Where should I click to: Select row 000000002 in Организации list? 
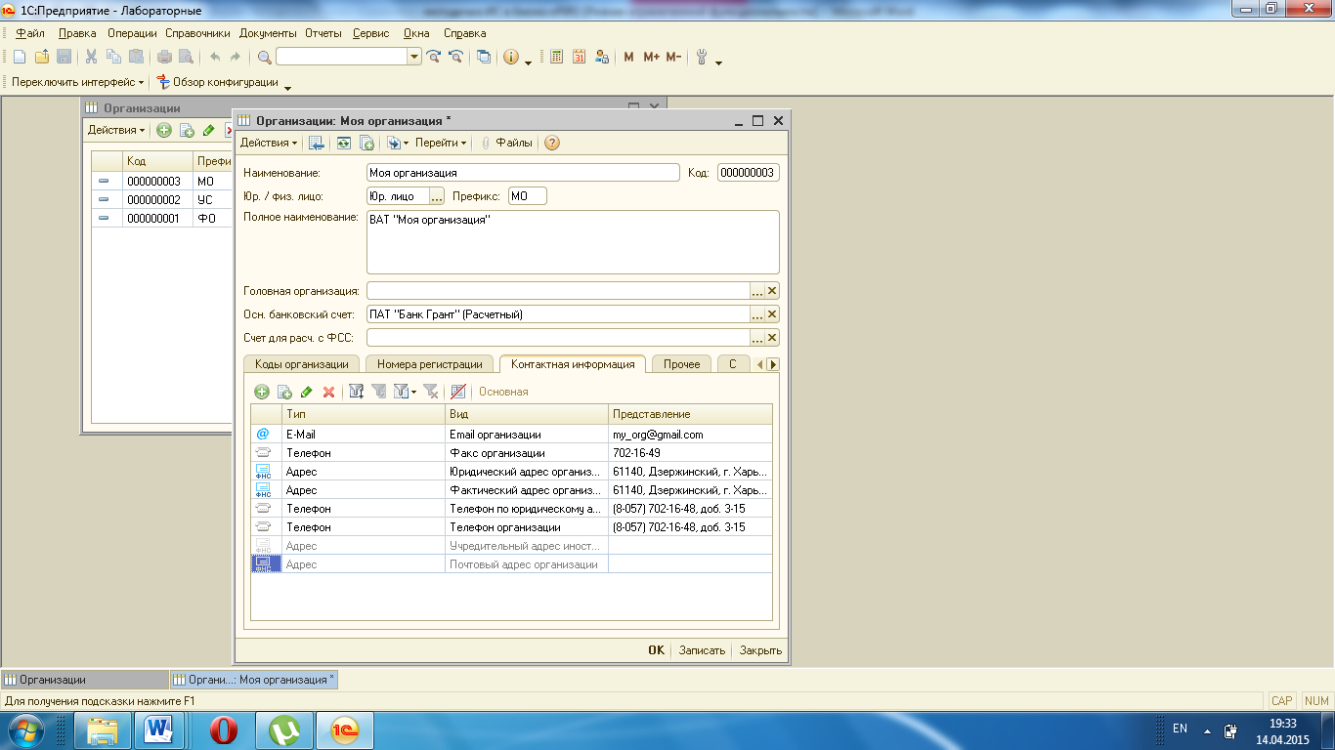click(x=161, y=200)
